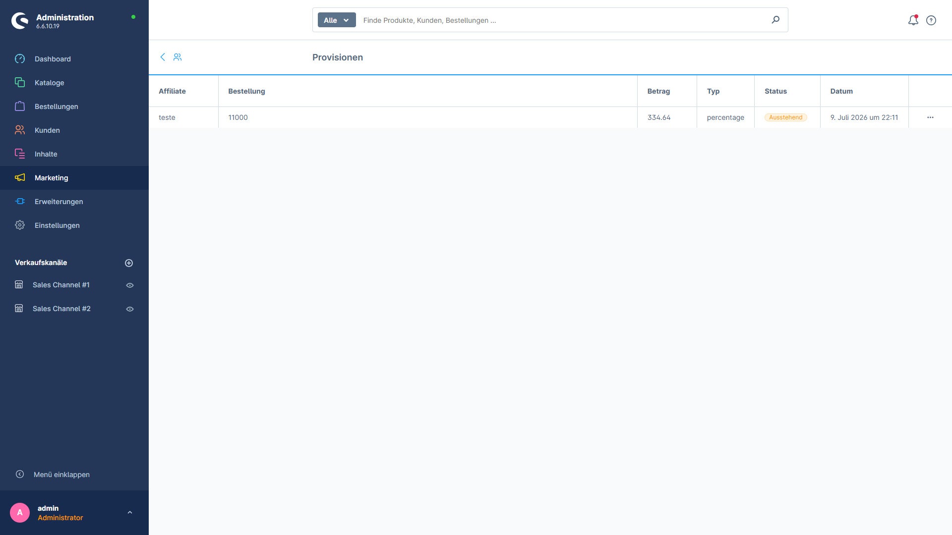
Task: Focus the Finde Produkte search field
Action: tap(563, 20)
